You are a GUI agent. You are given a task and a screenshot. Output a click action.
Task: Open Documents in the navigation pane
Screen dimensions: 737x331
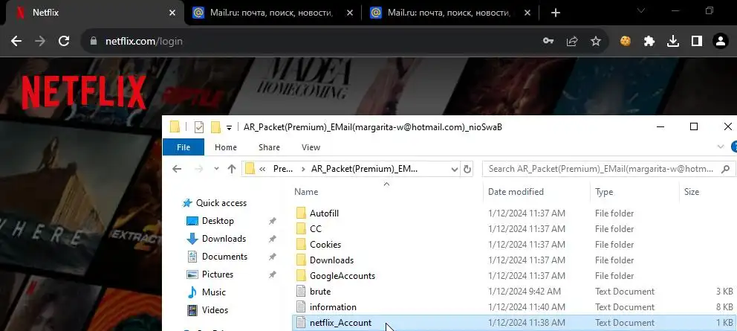(224, 257)
